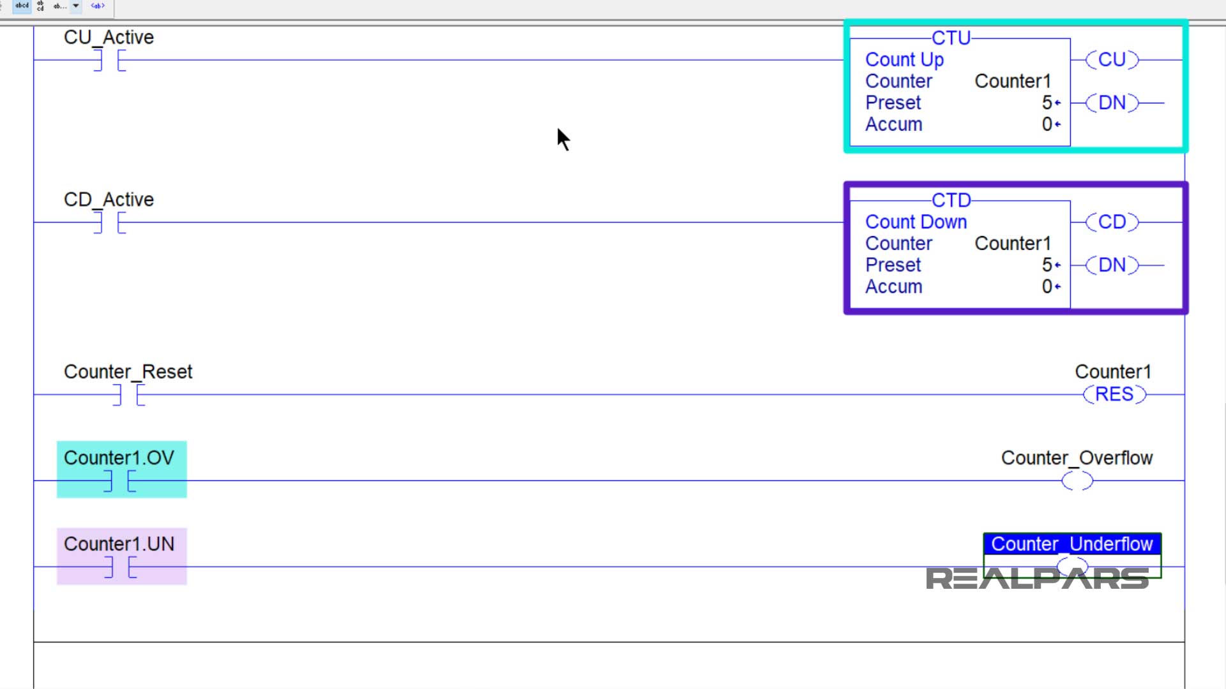
Task: Click the 'ab...' truncated text display icon
Action: coord(59,6)
